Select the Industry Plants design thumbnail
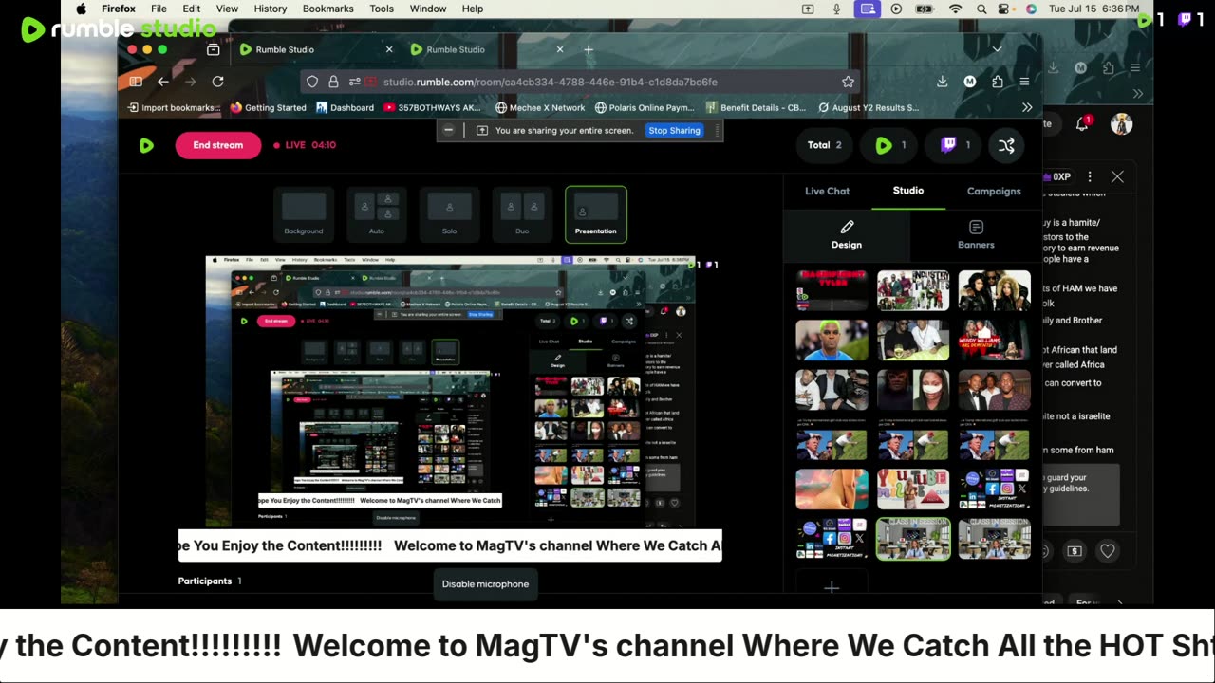The width and height of the screenshot is (1215, 683). [912, 291]
